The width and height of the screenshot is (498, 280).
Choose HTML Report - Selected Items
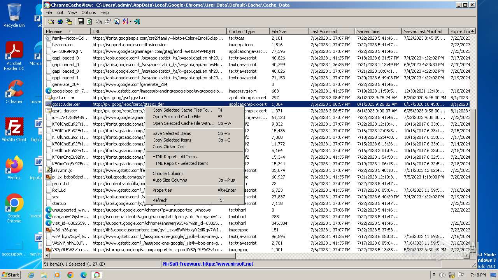[195, 163]
